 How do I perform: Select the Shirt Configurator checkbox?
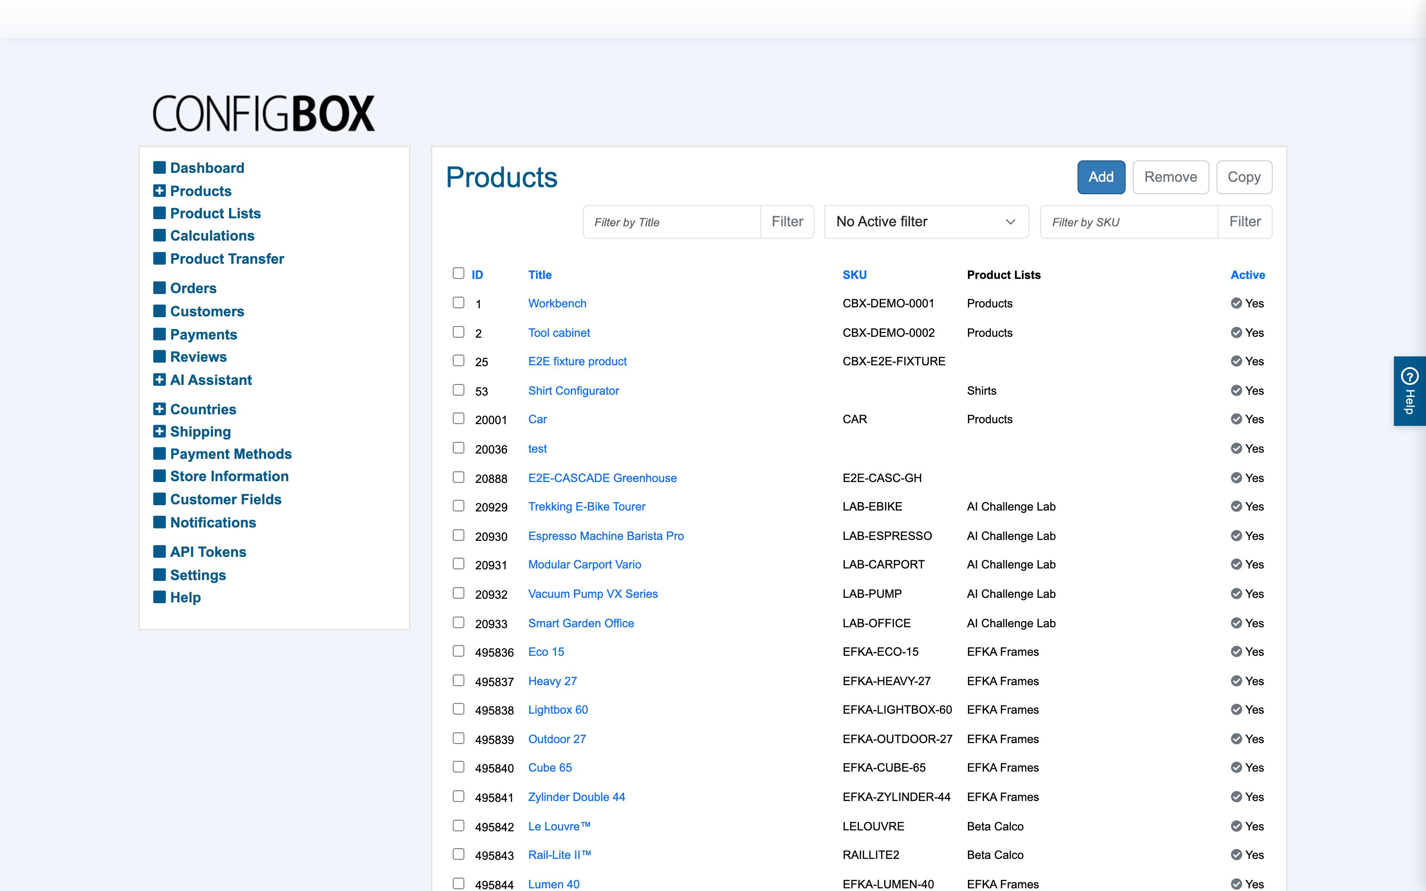tap(459, 389)
